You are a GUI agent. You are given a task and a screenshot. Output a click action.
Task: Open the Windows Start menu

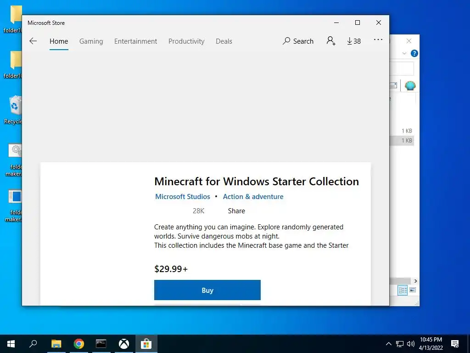click(11, 344)
